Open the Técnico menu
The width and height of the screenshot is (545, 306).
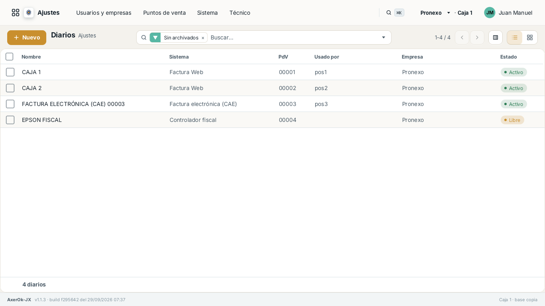click(x=240, y=13)
